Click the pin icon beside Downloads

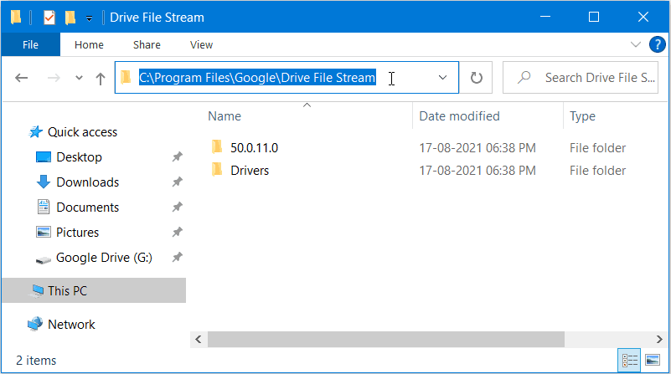pos(177,182)
